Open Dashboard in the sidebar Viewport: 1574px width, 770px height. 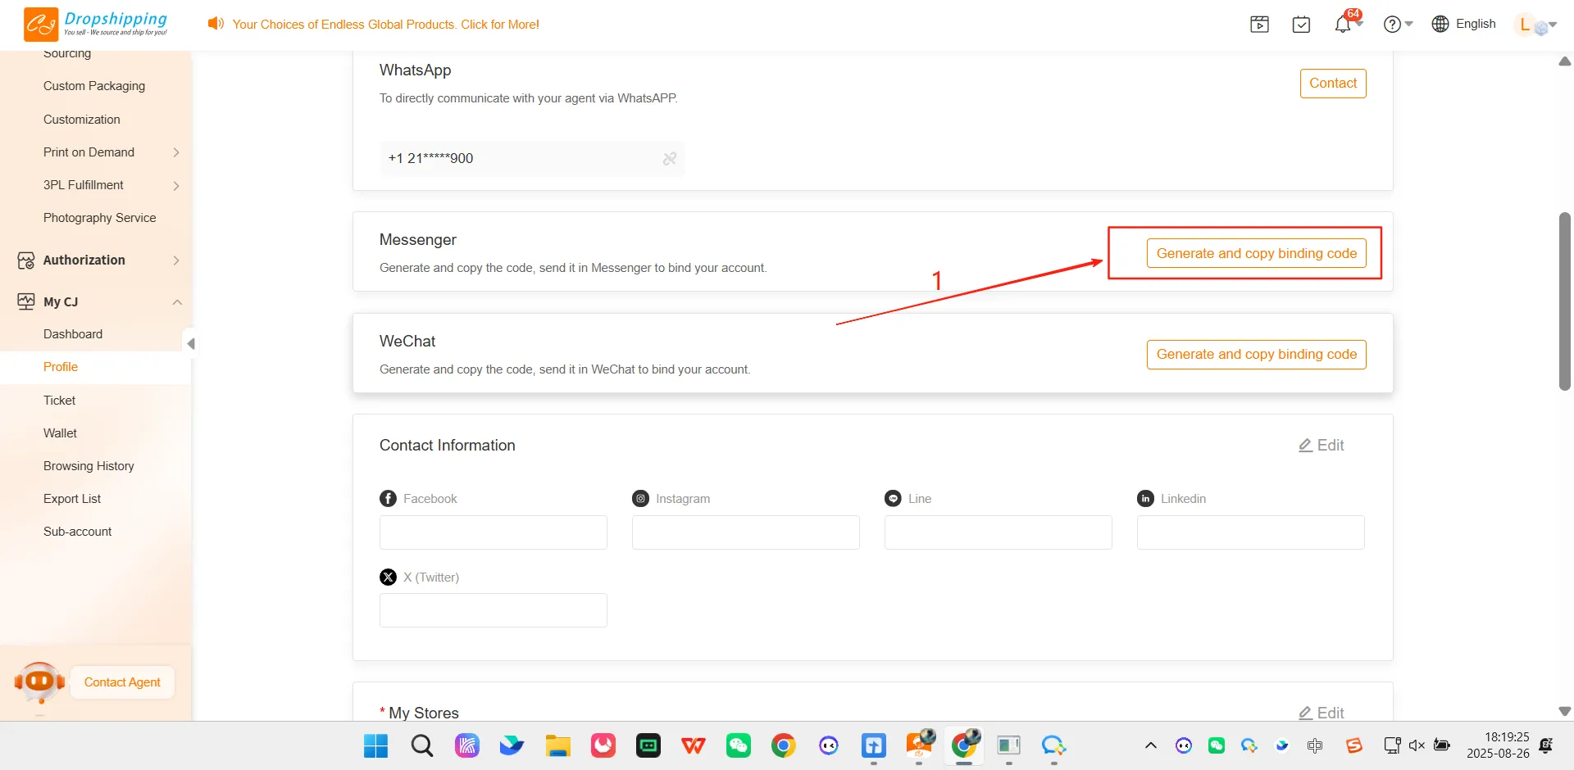click(x=73, y=334)
